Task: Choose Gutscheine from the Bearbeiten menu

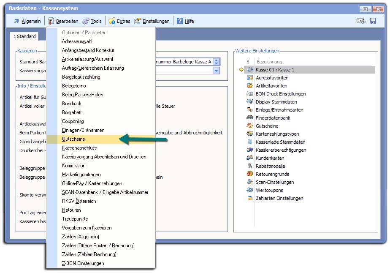Action: point(73,139)
